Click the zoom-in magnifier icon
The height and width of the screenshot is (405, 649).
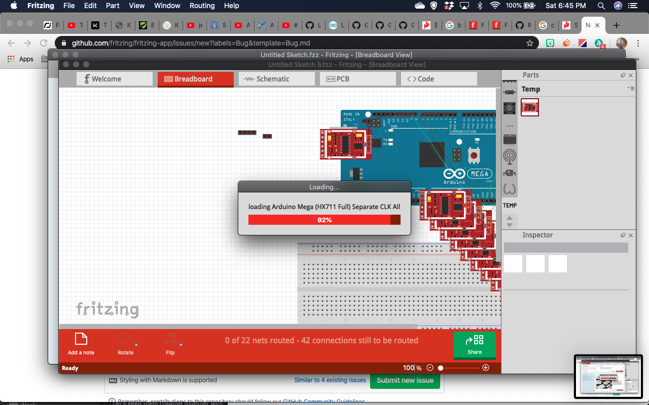pos(485,368)
